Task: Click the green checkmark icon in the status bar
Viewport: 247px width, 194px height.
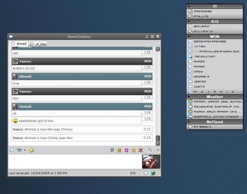Action: tap(153, 173)
